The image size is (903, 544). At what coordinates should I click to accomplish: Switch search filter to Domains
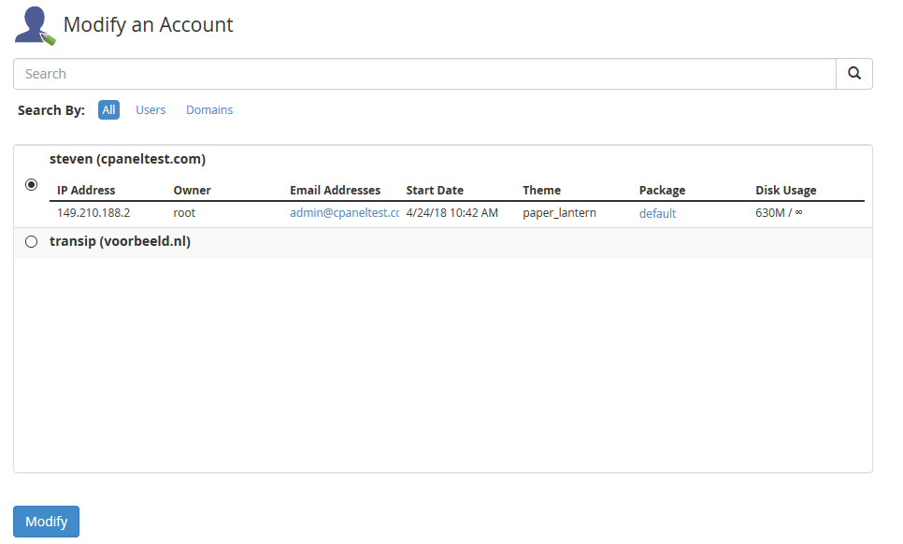(209, 110)
